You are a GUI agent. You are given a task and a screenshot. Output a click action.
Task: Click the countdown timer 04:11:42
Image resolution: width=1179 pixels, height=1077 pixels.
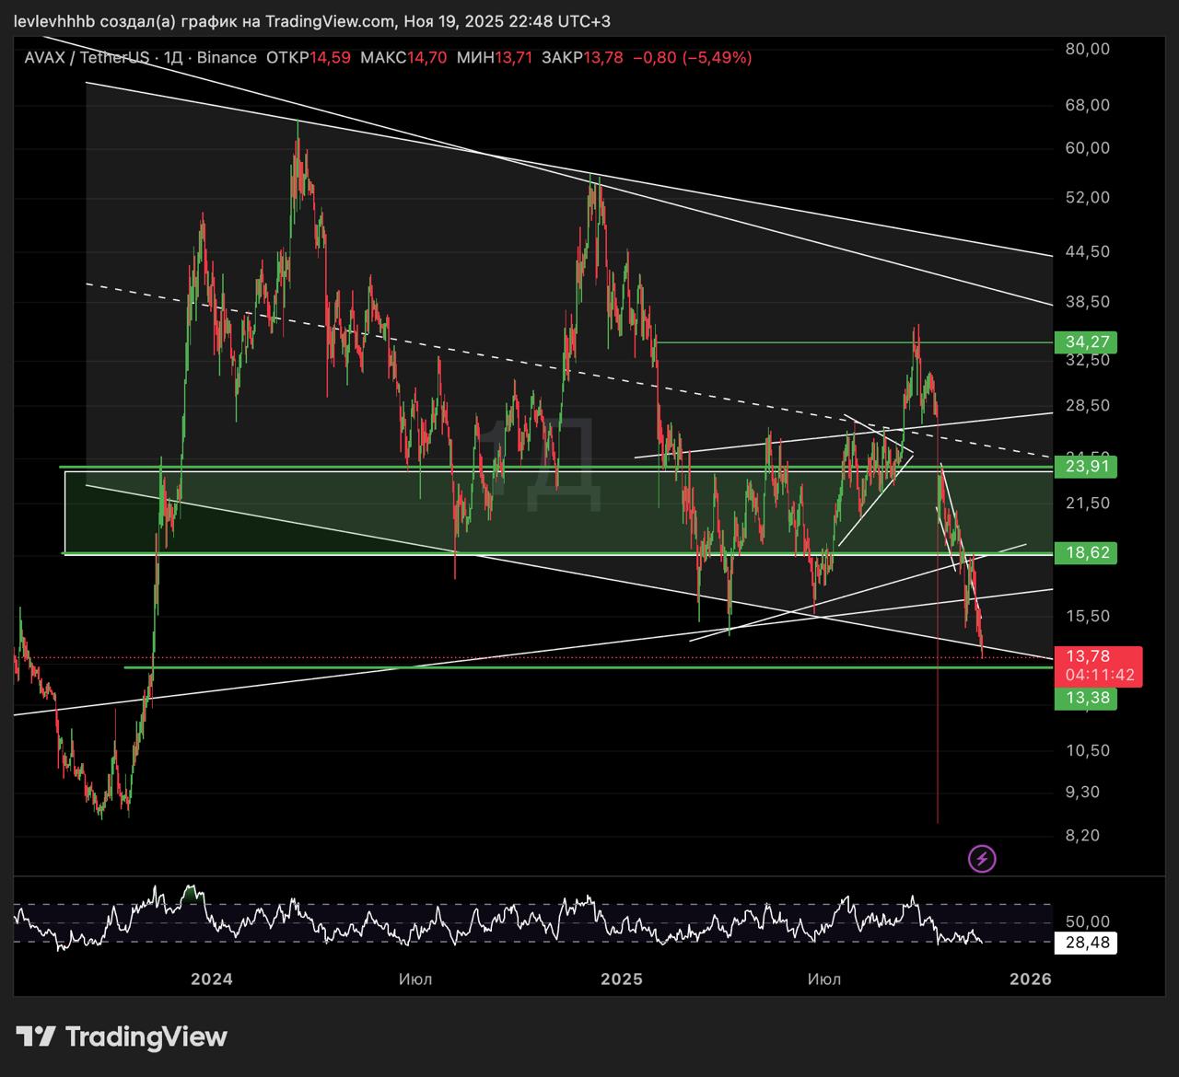pyautogui.click(x=1100, y=675)
